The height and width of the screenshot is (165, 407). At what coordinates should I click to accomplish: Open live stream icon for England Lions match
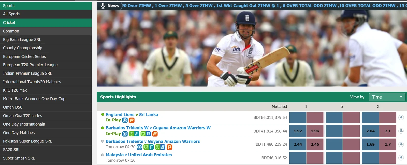(125, 120)
